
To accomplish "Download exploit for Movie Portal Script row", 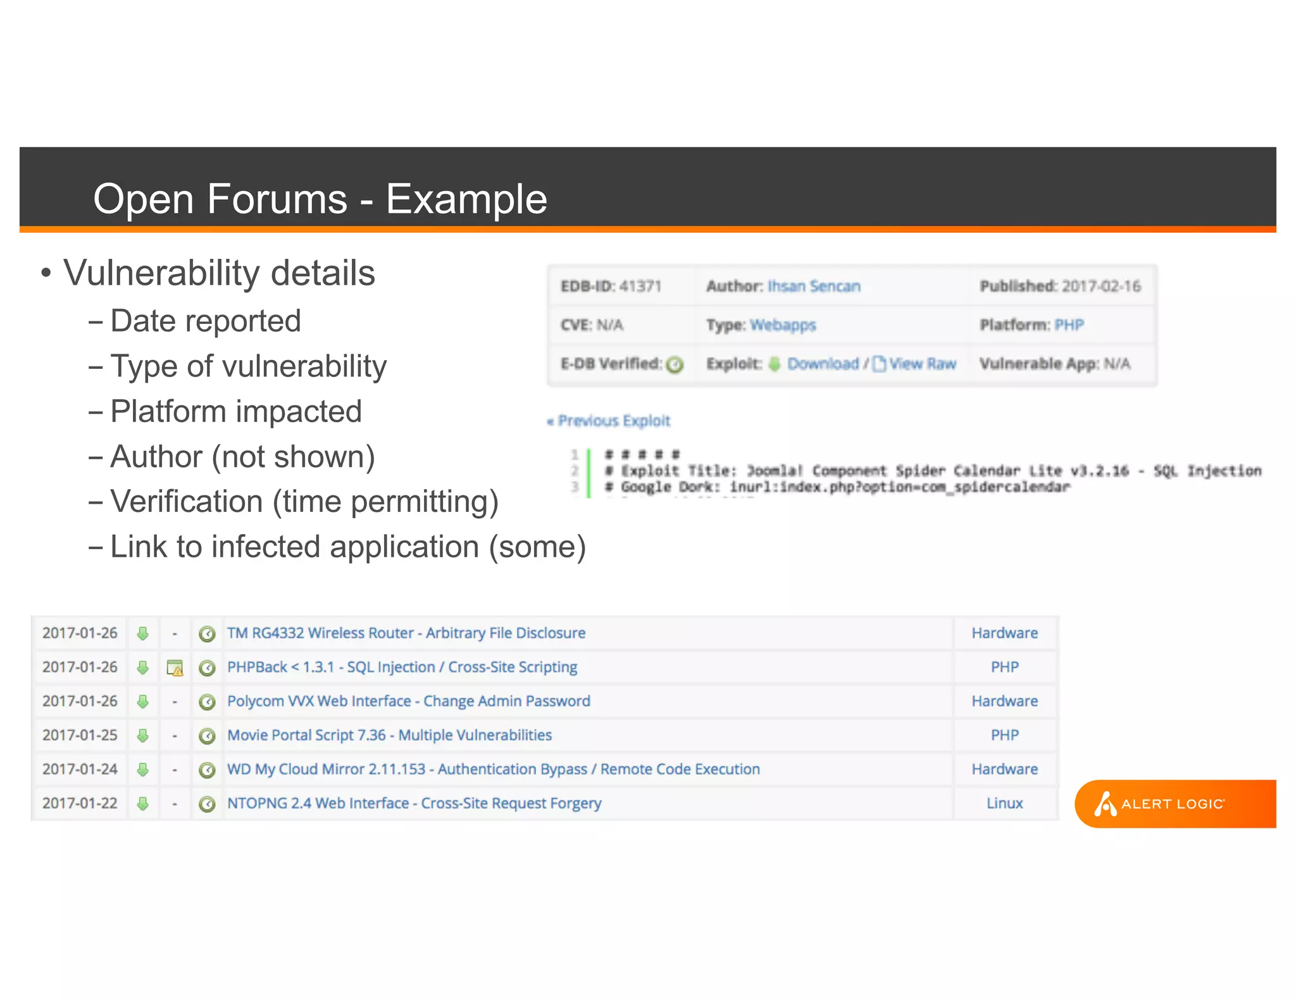I will (143, 736).
